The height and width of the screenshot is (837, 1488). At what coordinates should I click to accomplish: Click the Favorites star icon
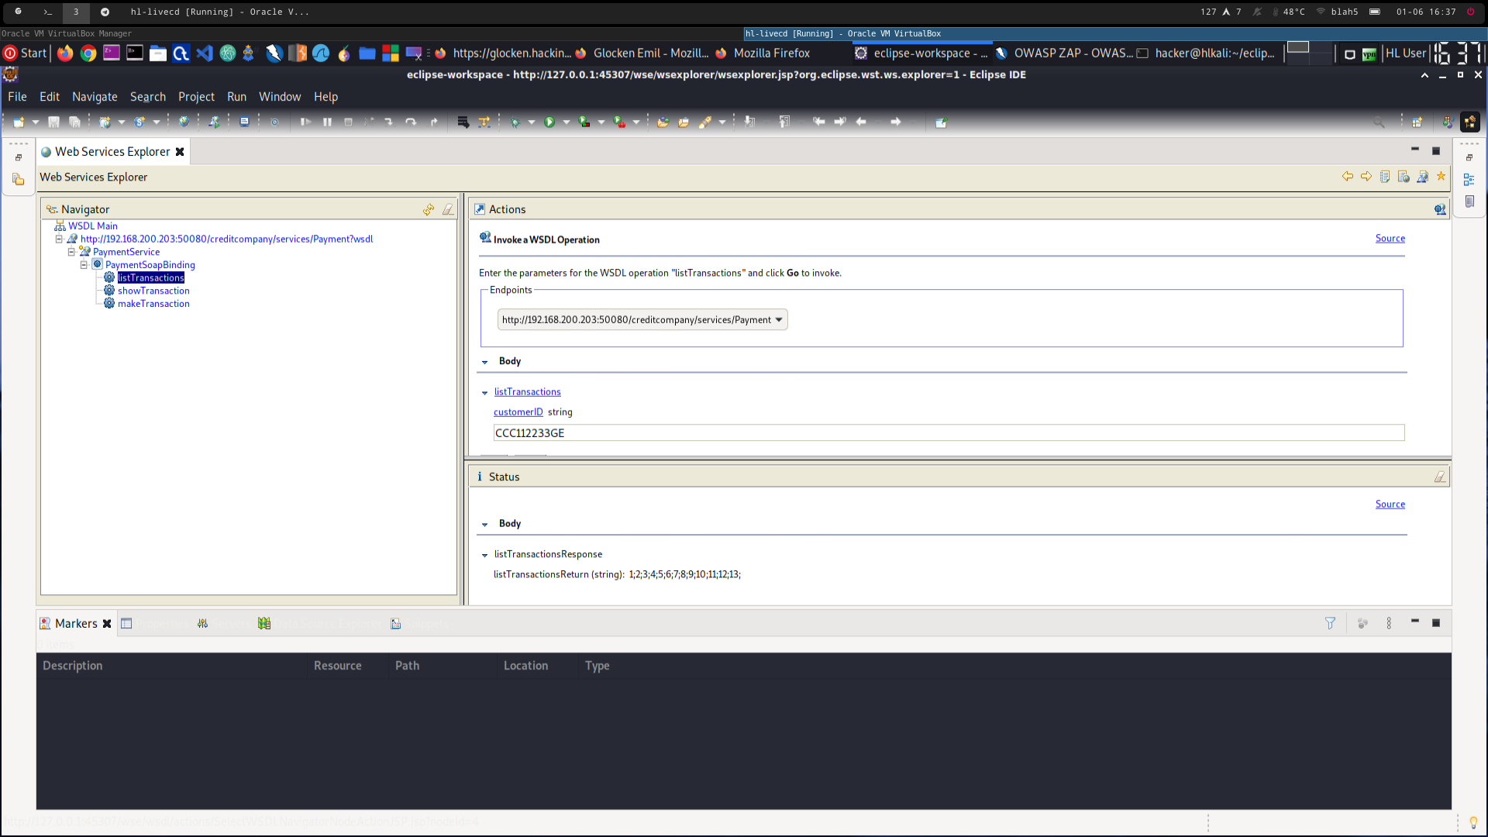point(1441,177)
